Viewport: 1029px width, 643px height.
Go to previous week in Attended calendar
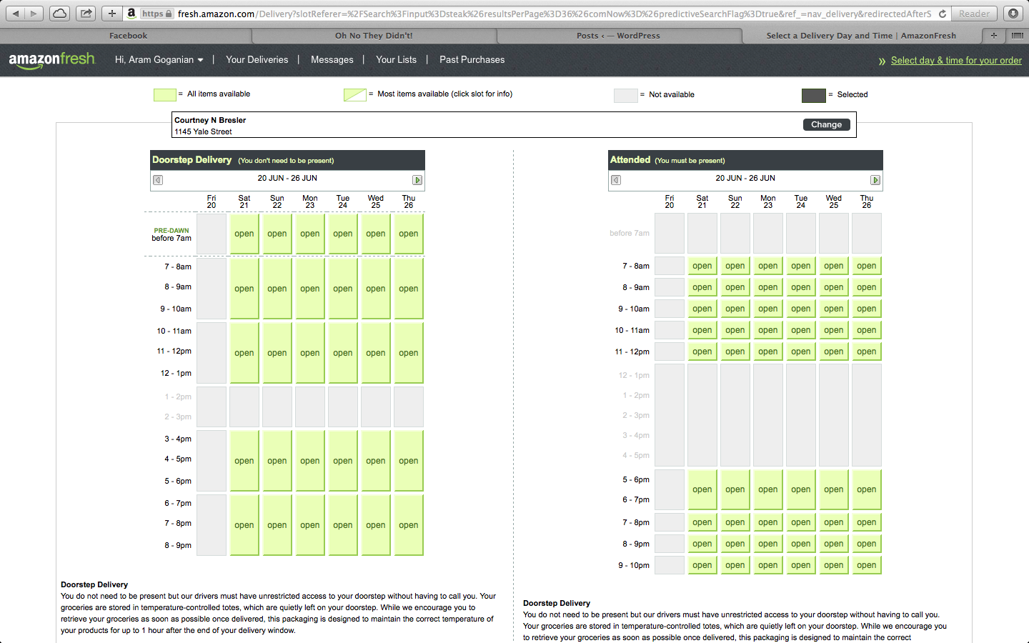(616, 180)
